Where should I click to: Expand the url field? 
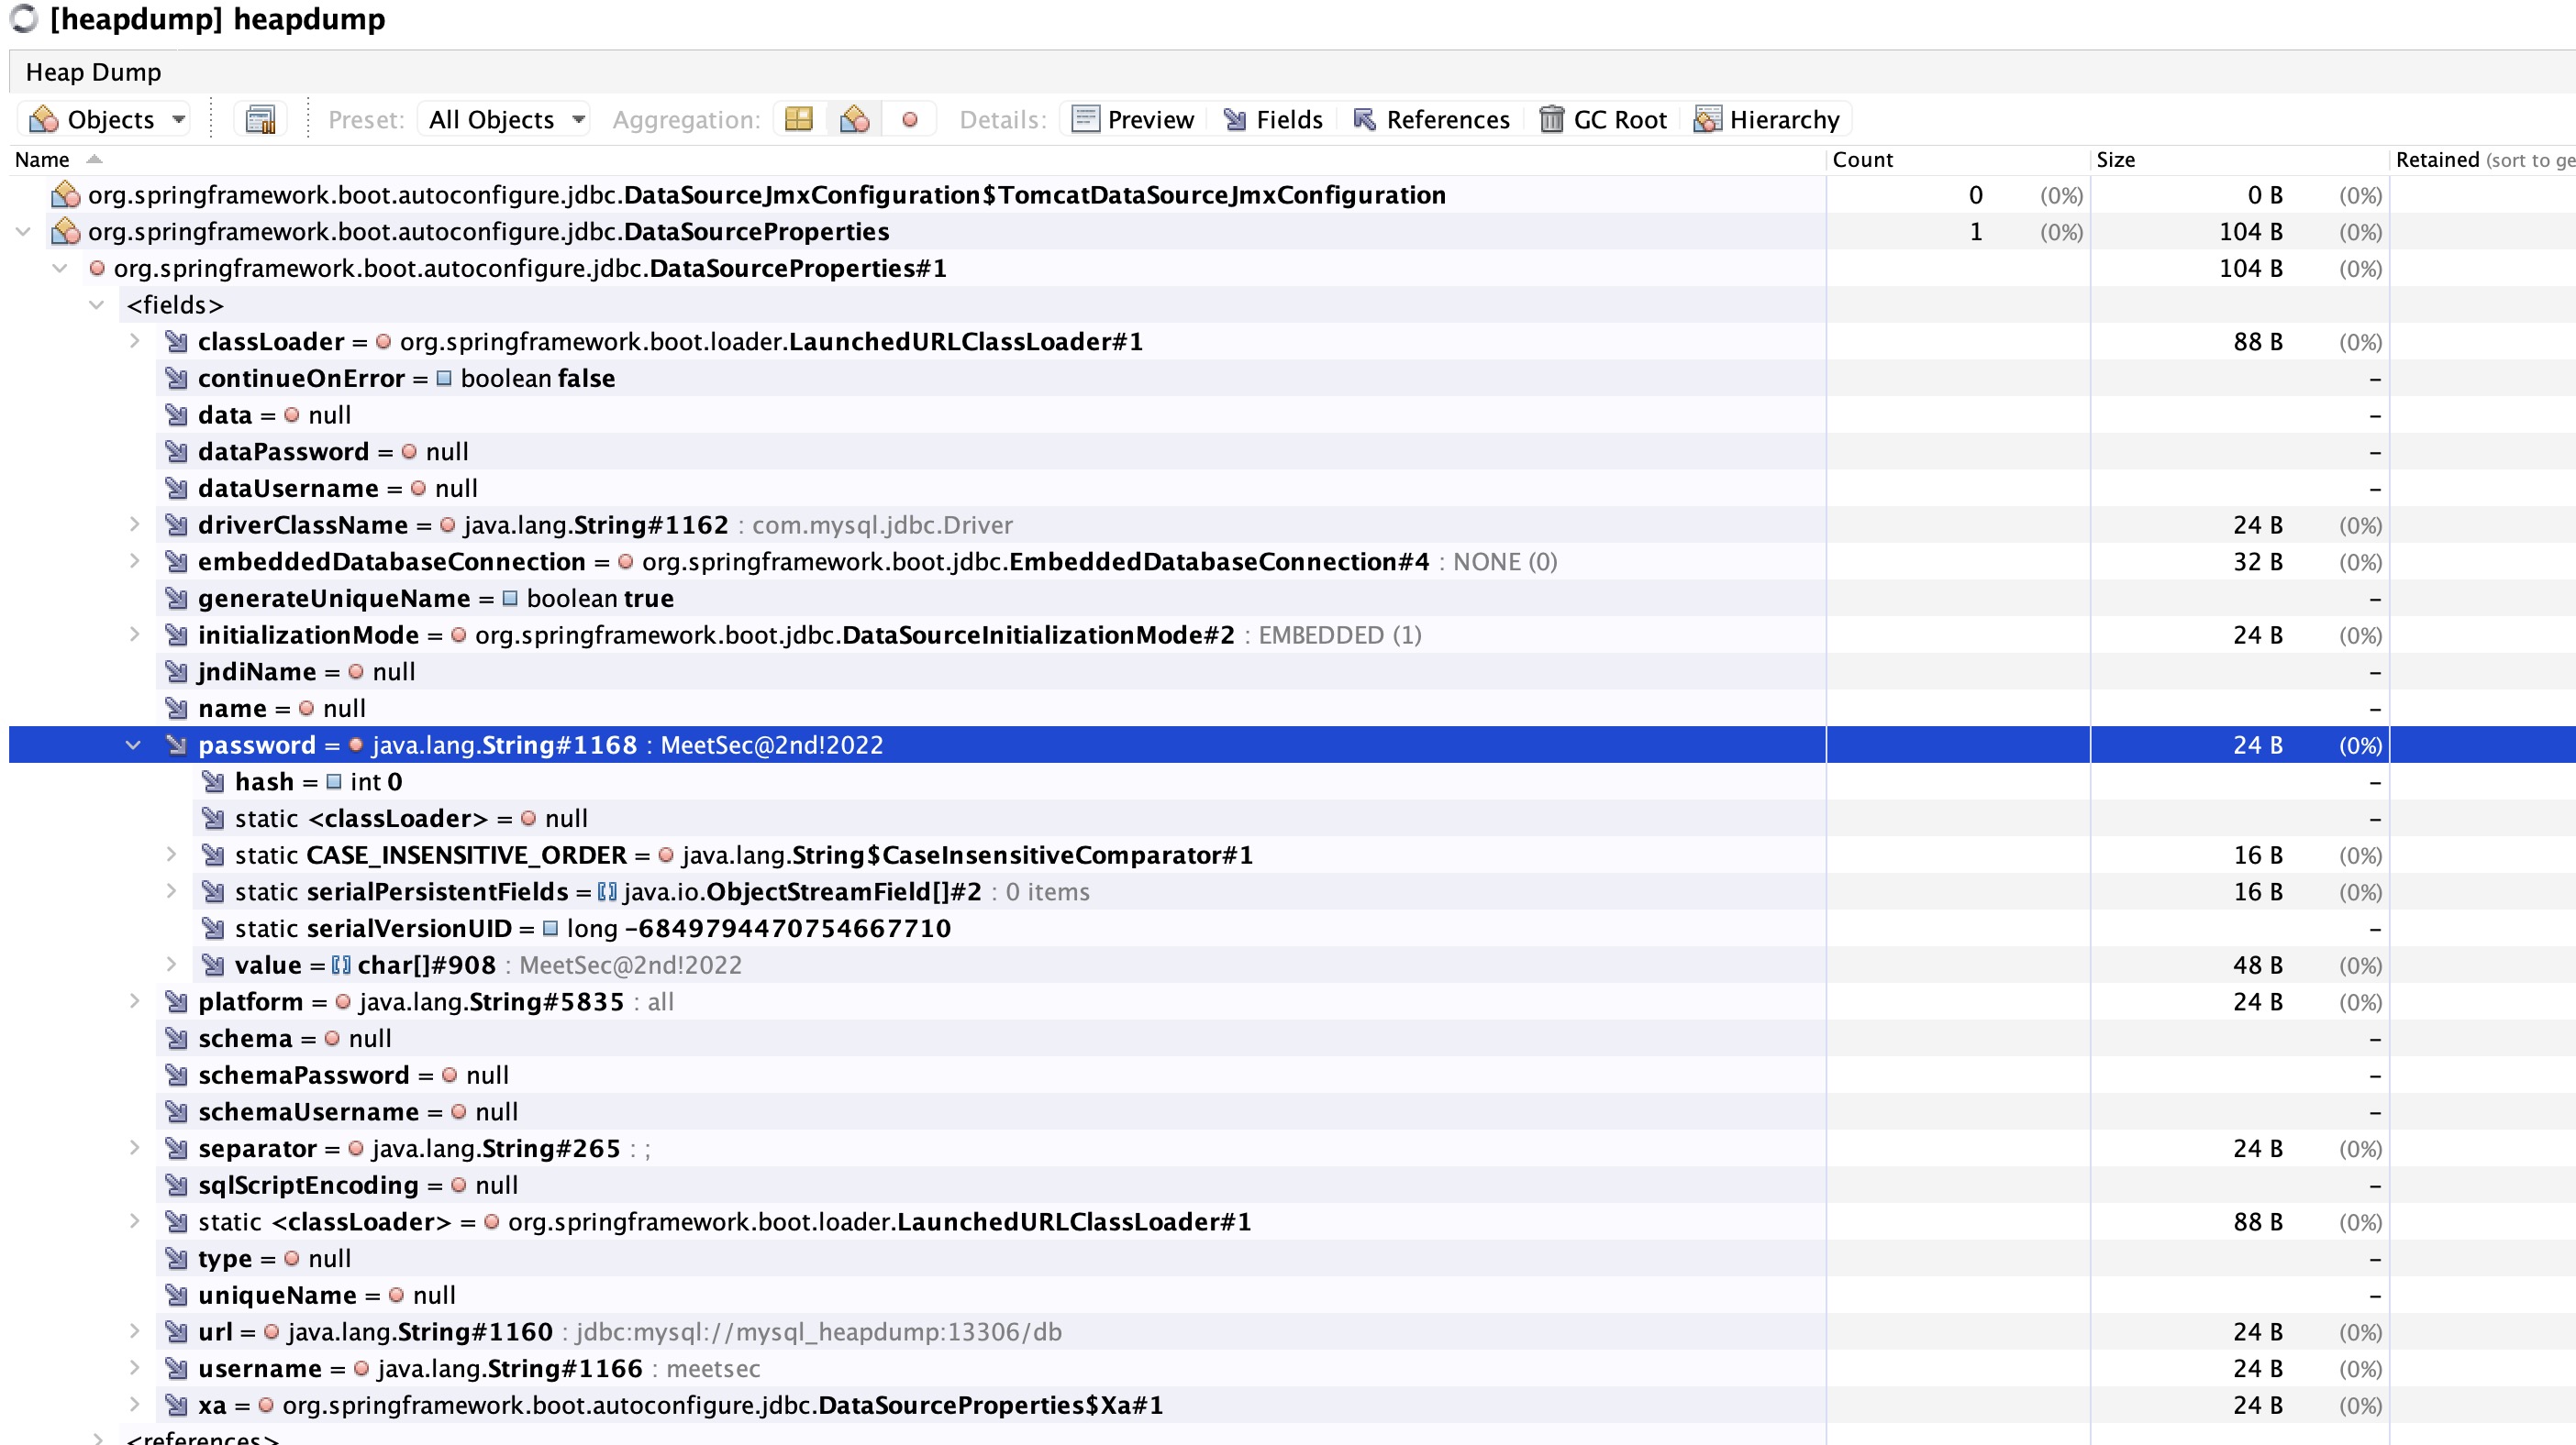pyautogui.click(x=134, y=1332)
